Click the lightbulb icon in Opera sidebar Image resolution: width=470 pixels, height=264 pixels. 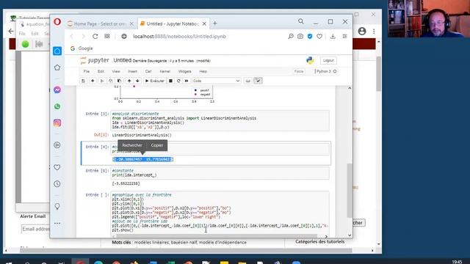click(x=57, y=206)
